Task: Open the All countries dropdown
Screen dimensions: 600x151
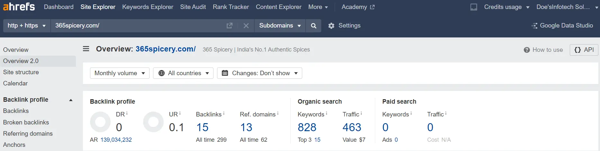Action: [183, 73]
